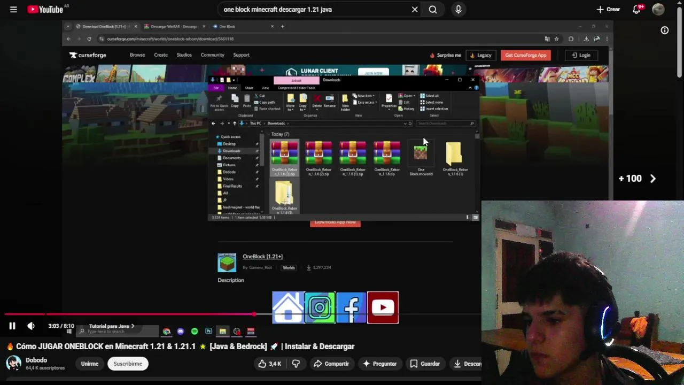684x385 pixels.
Task: Open YouTube notifications bell
Action: click(636, 9)
